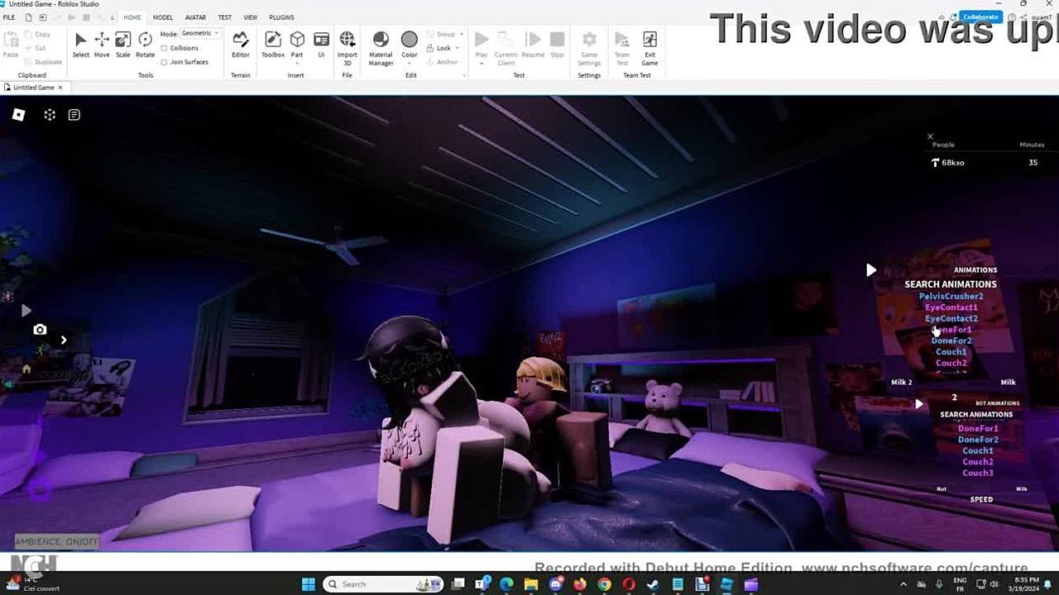Screen dimensions: 1059x595
Task: Click the Color swatch in the ribbon
Action: click(410, 44)
